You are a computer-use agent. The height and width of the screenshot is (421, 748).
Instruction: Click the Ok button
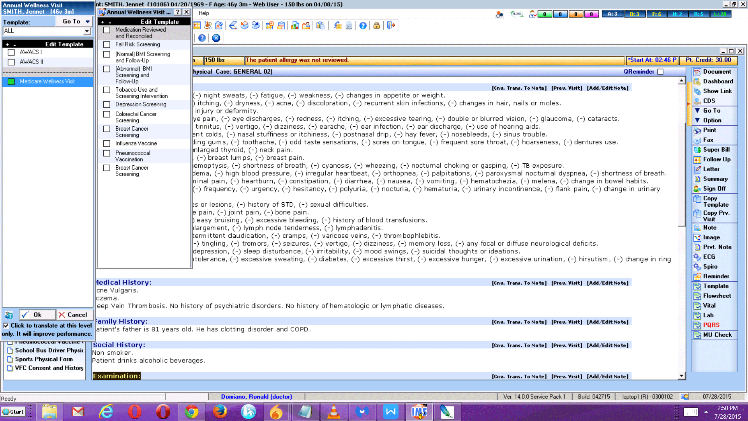37,315
